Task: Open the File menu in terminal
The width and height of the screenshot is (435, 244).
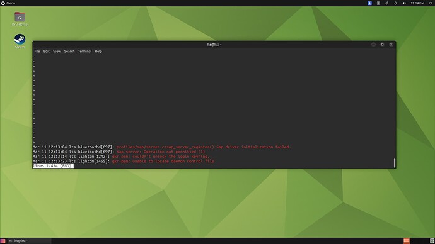Action: (x=37, y=51)
